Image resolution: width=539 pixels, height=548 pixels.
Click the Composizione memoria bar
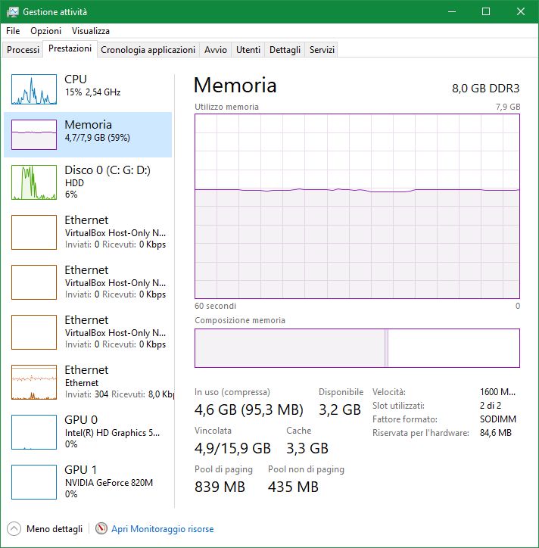(357, 348)
